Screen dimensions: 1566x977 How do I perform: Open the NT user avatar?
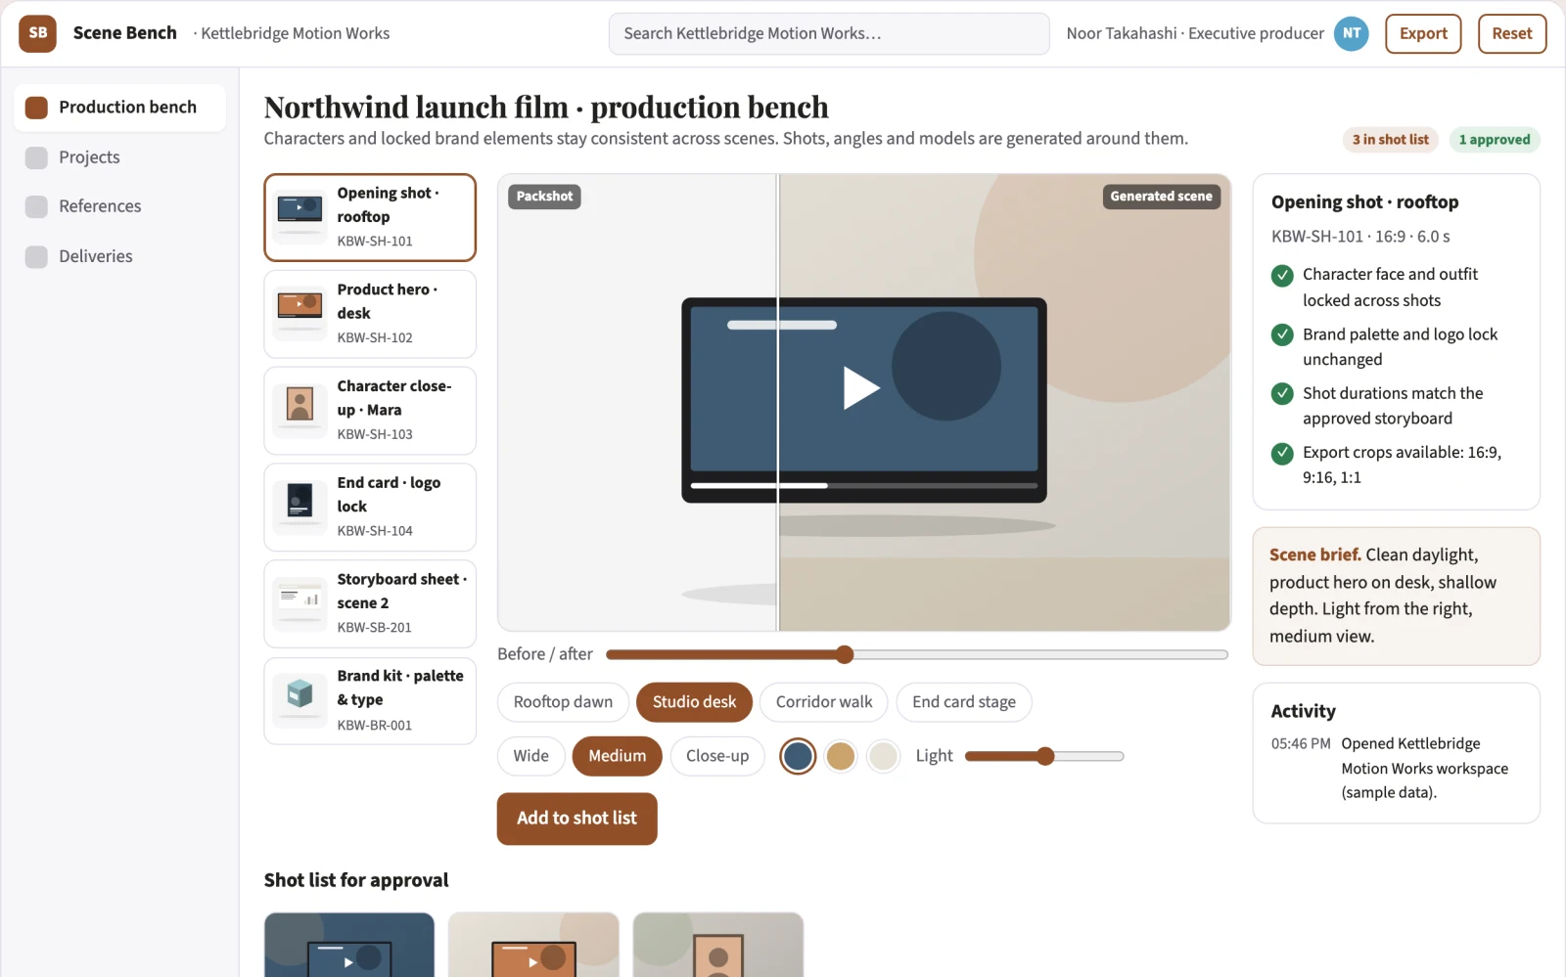click(1352, 33)
